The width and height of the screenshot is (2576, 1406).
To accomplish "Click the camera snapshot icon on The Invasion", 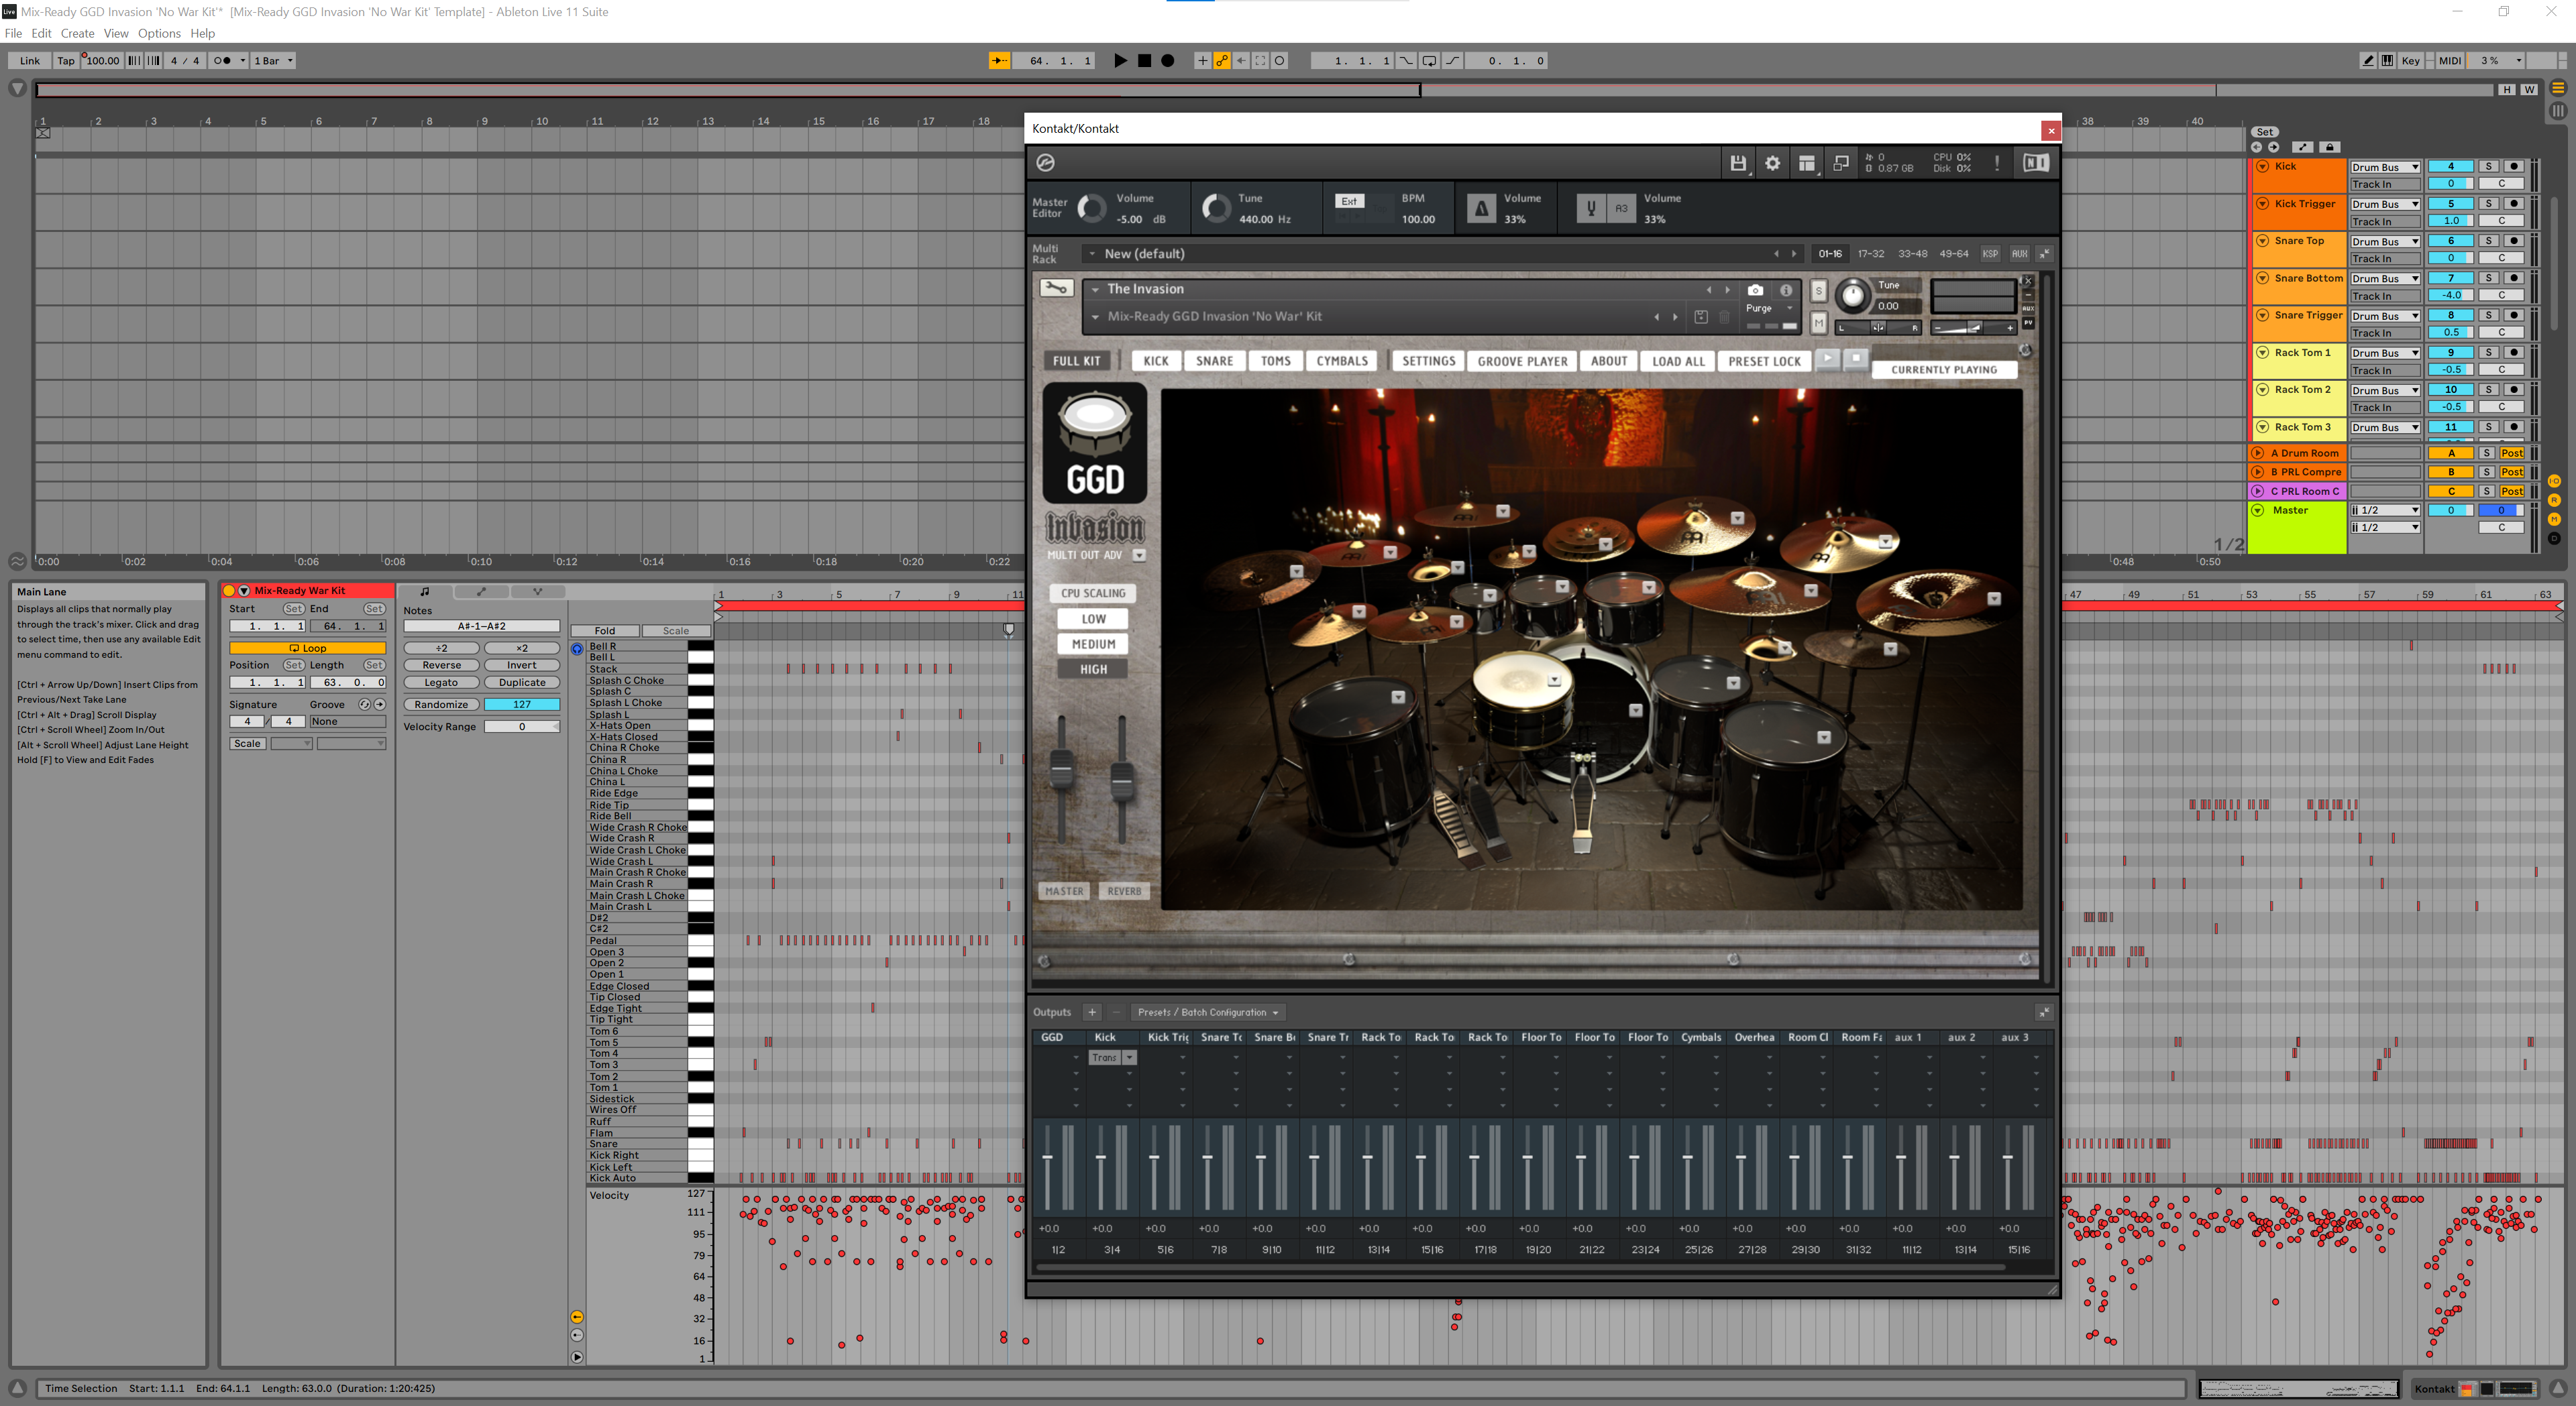I will point(1756,290).
